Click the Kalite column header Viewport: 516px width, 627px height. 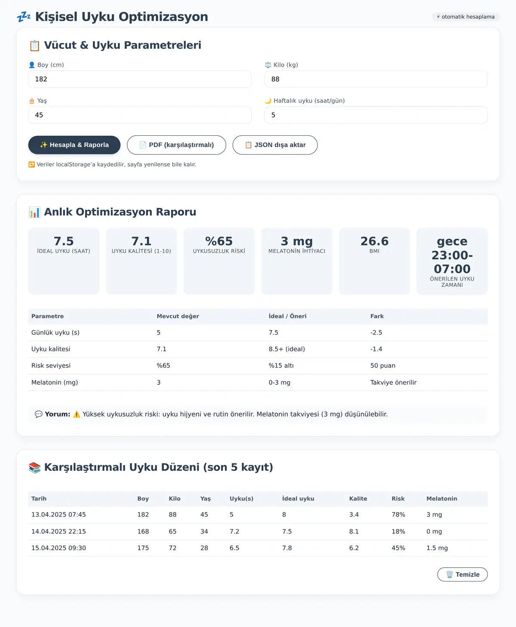click(358, 499)
